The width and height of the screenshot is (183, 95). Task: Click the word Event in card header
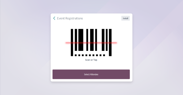61,18
